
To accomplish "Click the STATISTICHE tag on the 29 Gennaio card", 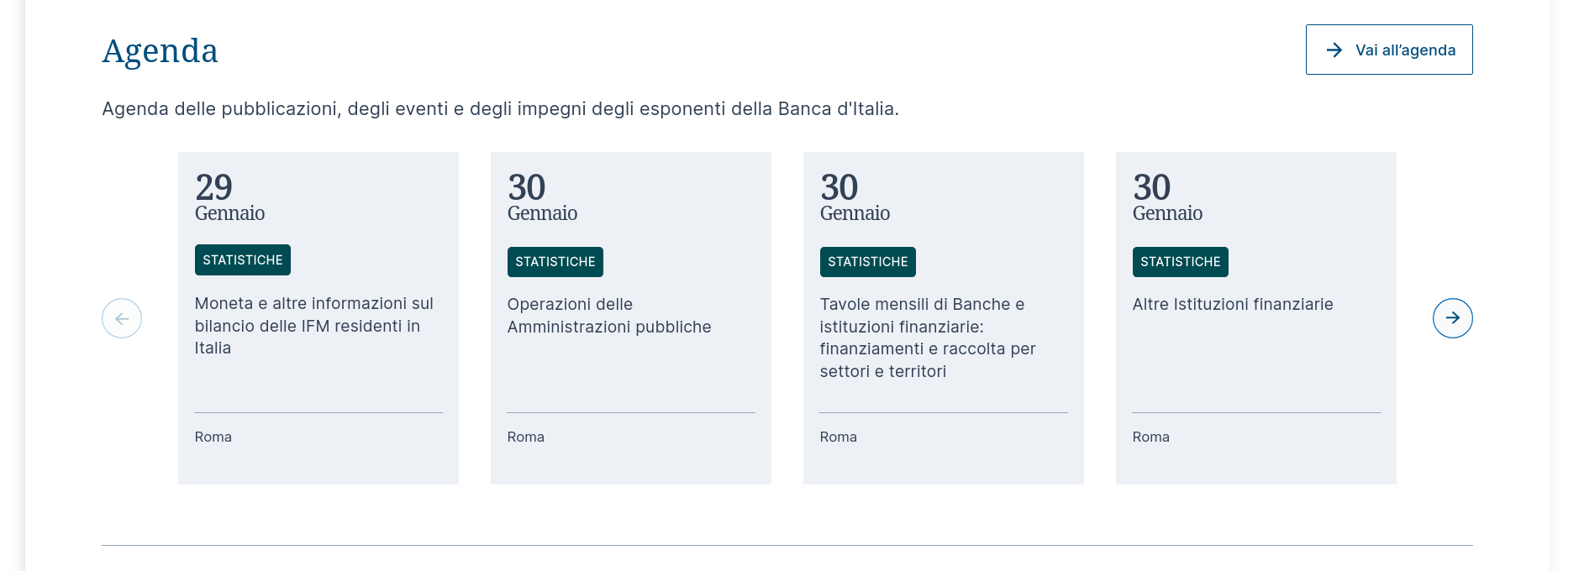I will (x=243, y=260).
